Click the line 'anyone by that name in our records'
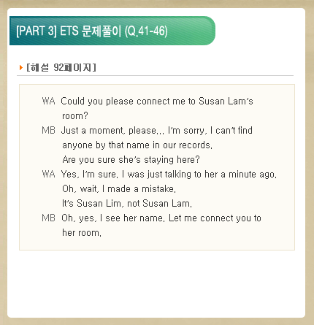This screenshot has width=314, height=325. pos(137,145)
